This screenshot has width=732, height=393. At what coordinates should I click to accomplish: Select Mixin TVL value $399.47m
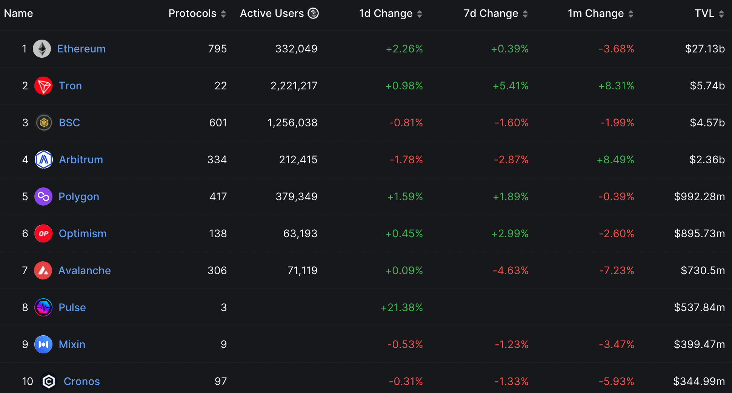700,344
